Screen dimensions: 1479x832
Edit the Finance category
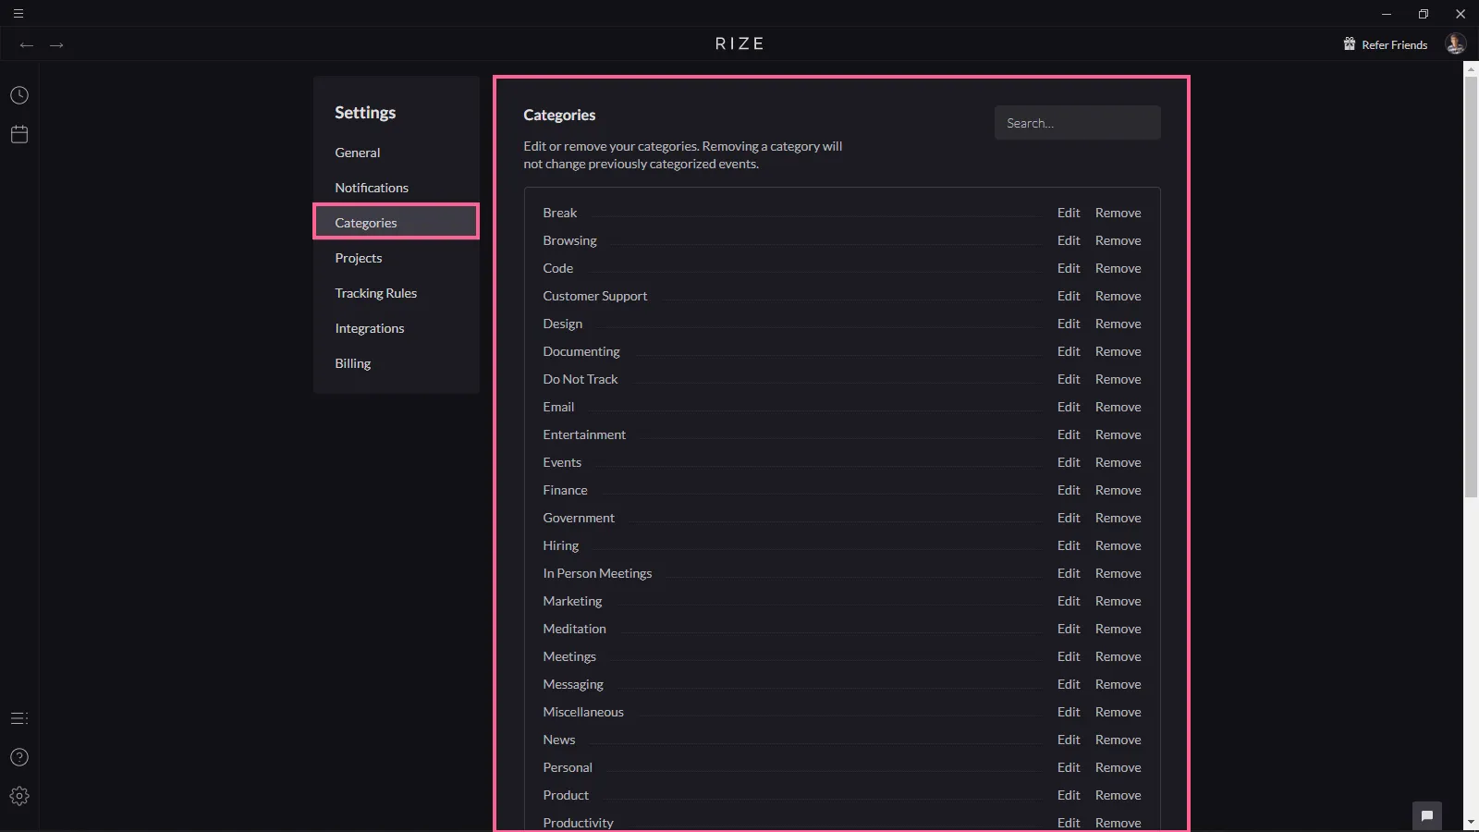tap(1069, 490)
